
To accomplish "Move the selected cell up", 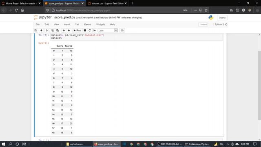I will pyautogui.click(x=64, y=31).
